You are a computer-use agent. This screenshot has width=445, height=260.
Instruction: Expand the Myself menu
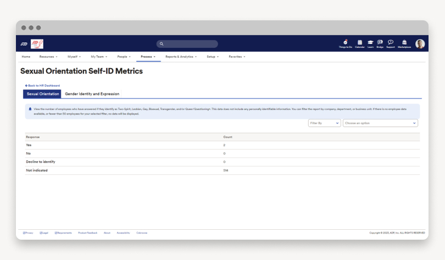coord(74,57)
